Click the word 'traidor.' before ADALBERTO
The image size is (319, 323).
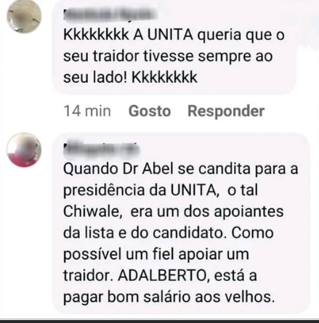tap(89, 276)
